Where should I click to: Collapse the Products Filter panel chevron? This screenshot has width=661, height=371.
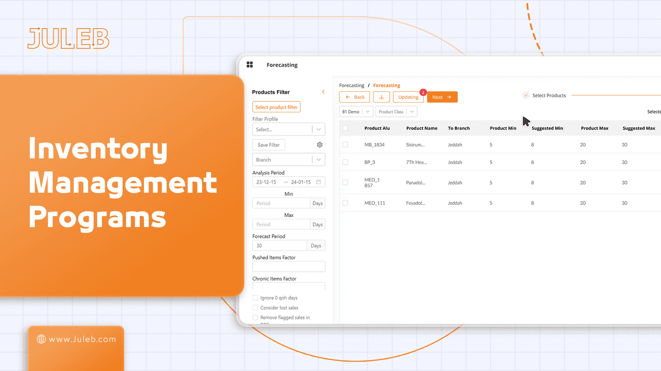(x=323, y=92)
